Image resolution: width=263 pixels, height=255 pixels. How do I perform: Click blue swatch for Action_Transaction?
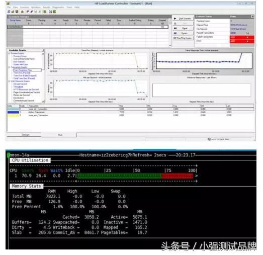point(13,112)
